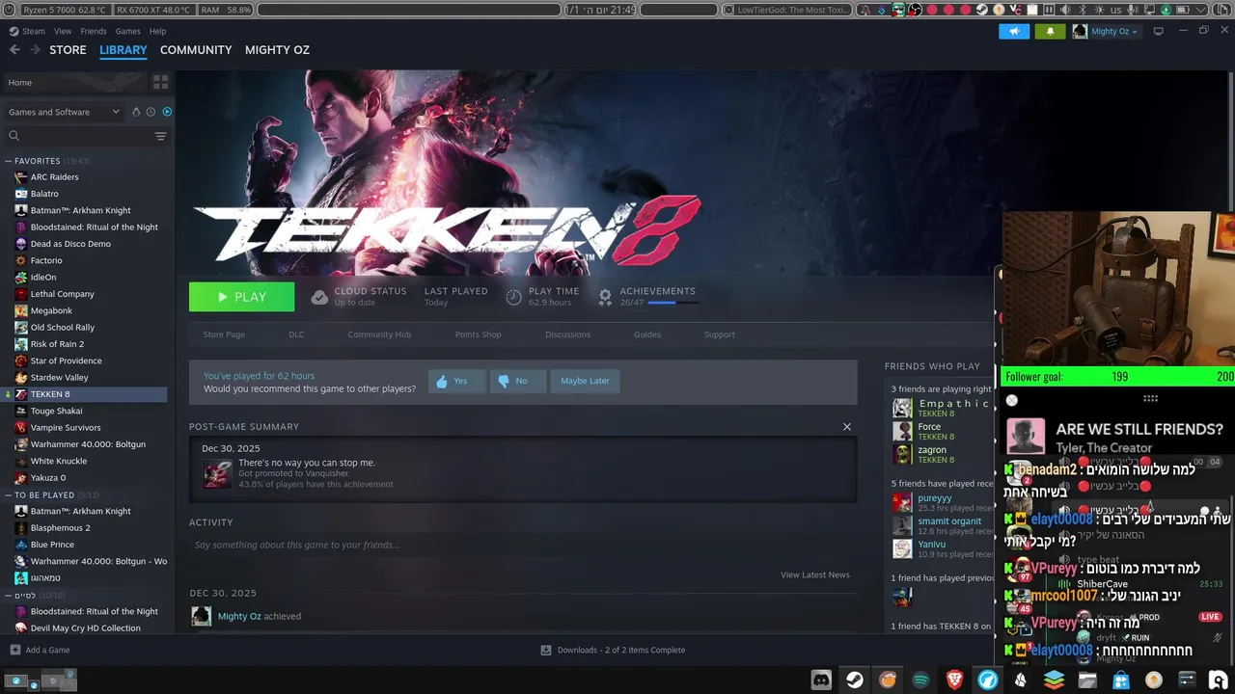Image resolution: width=1235 pixels, height=694 pixels.
Task: Open library advanced filter options icon
Action: tap(160, 136)
